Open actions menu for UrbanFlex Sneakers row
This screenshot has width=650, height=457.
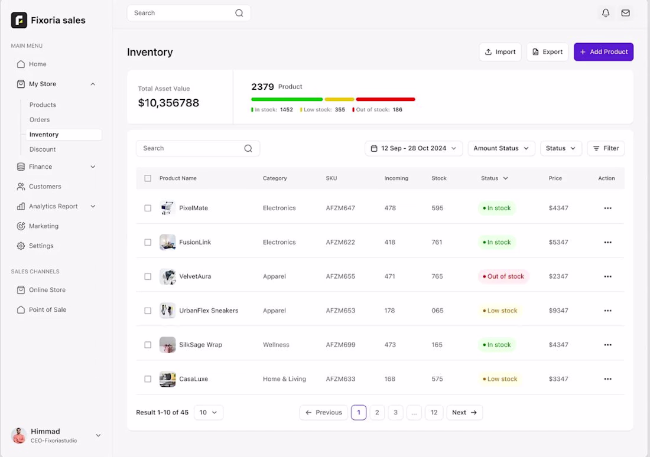click(607, 311)
